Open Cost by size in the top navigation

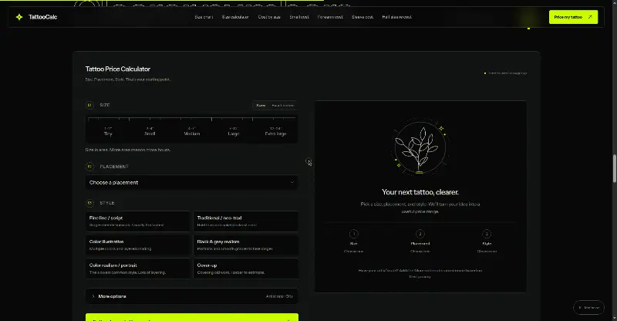(x=269, y=17)
